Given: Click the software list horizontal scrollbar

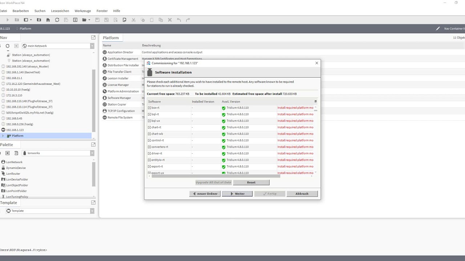Looking at the screenshot, I should pos(216,176).
